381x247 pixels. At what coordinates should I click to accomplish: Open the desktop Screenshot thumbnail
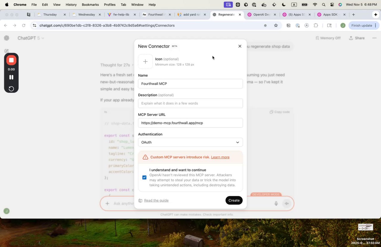point(366,227)
